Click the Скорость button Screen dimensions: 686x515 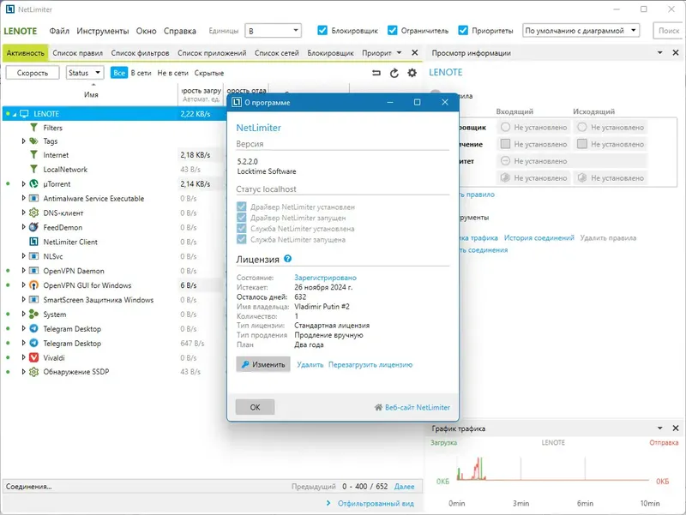point(33,73)
